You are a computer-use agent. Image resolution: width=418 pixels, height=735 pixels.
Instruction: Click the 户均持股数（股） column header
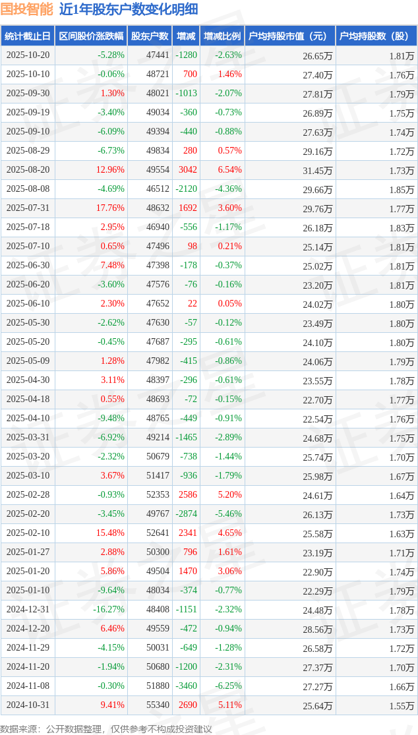(x=376, y=36)
